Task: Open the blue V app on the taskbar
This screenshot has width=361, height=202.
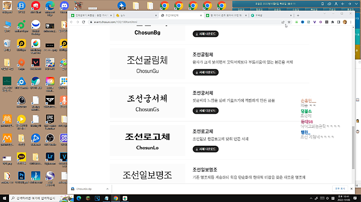Action: (x=97, y=198)
